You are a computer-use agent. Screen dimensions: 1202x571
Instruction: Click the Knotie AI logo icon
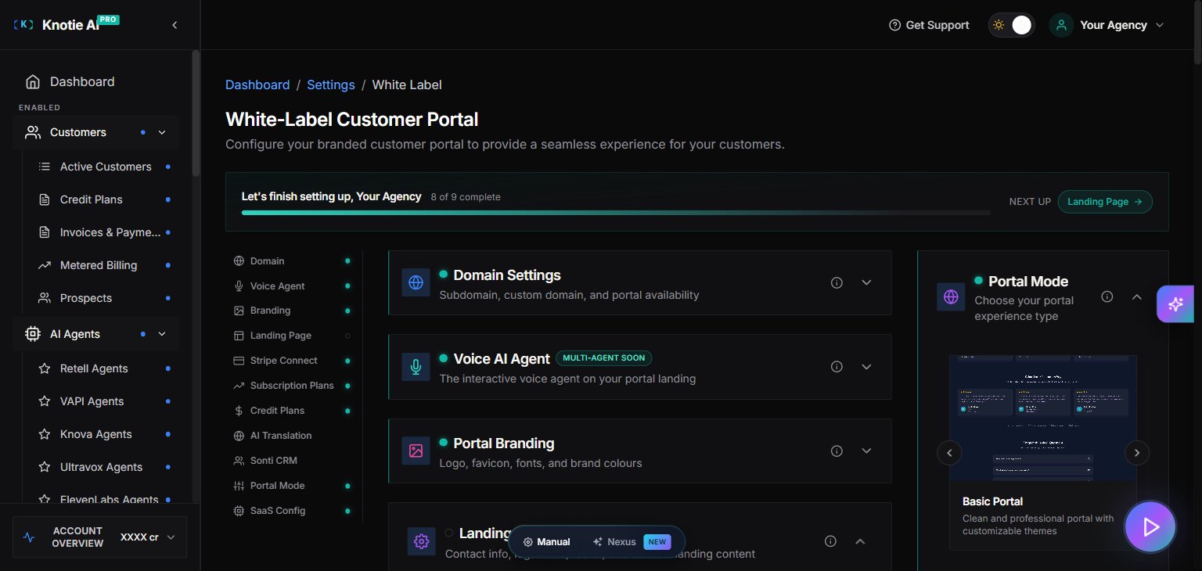(24, 25)
